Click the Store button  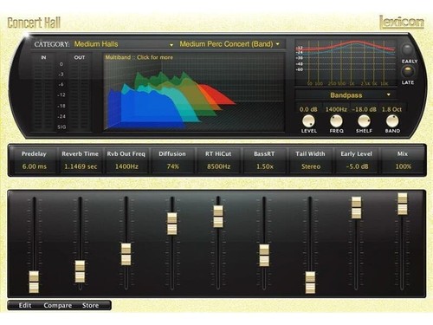[90, 305]
